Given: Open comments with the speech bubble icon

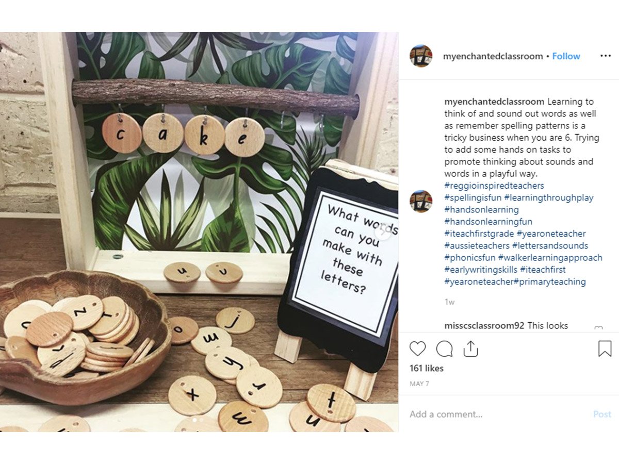Looking at the screenshot, I should [x=444, y=349].
